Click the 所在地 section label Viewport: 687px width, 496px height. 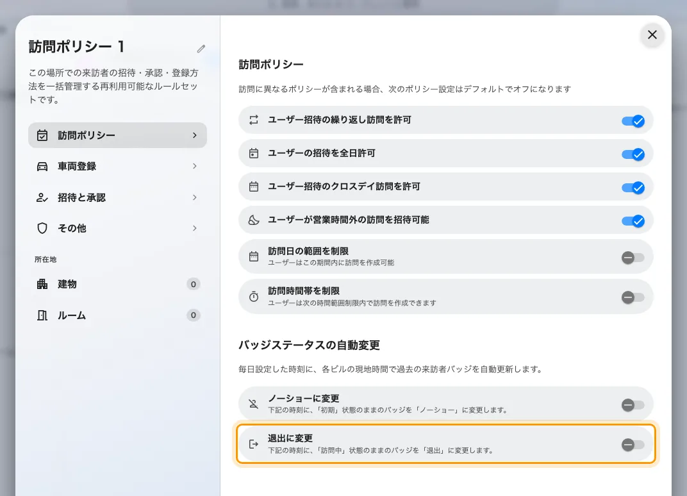(46, 260)
